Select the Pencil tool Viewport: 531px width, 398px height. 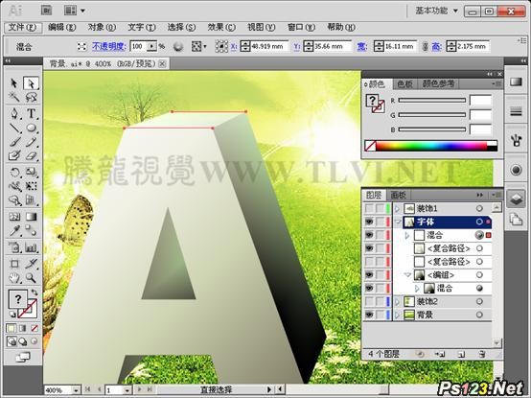[x=31, y=142]
